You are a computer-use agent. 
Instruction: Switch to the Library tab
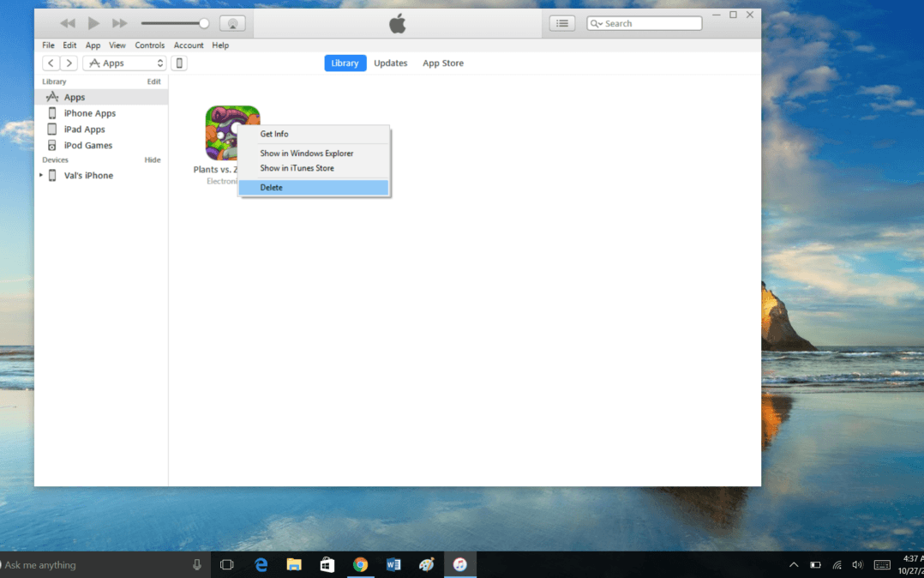click(345, 63)
